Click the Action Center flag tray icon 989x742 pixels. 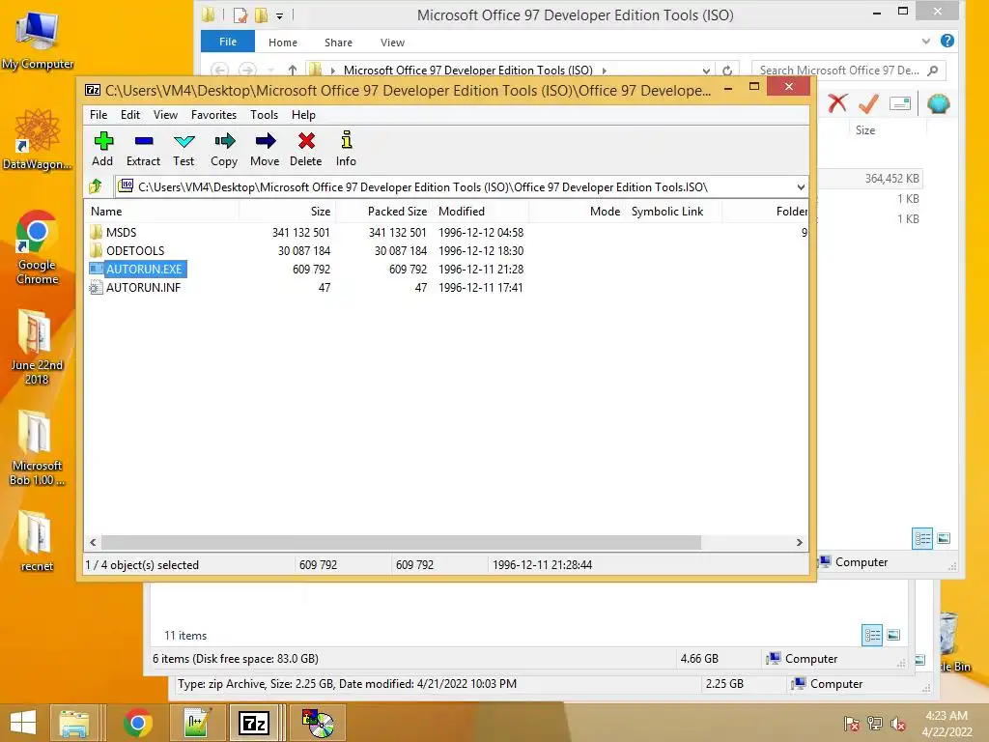(852, 724)
